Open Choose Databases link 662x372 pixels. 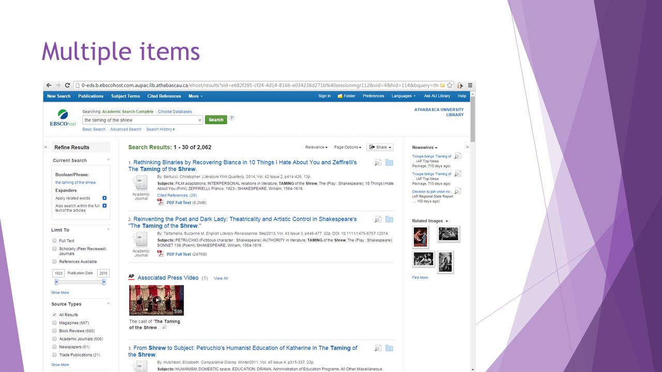[175, 112]
